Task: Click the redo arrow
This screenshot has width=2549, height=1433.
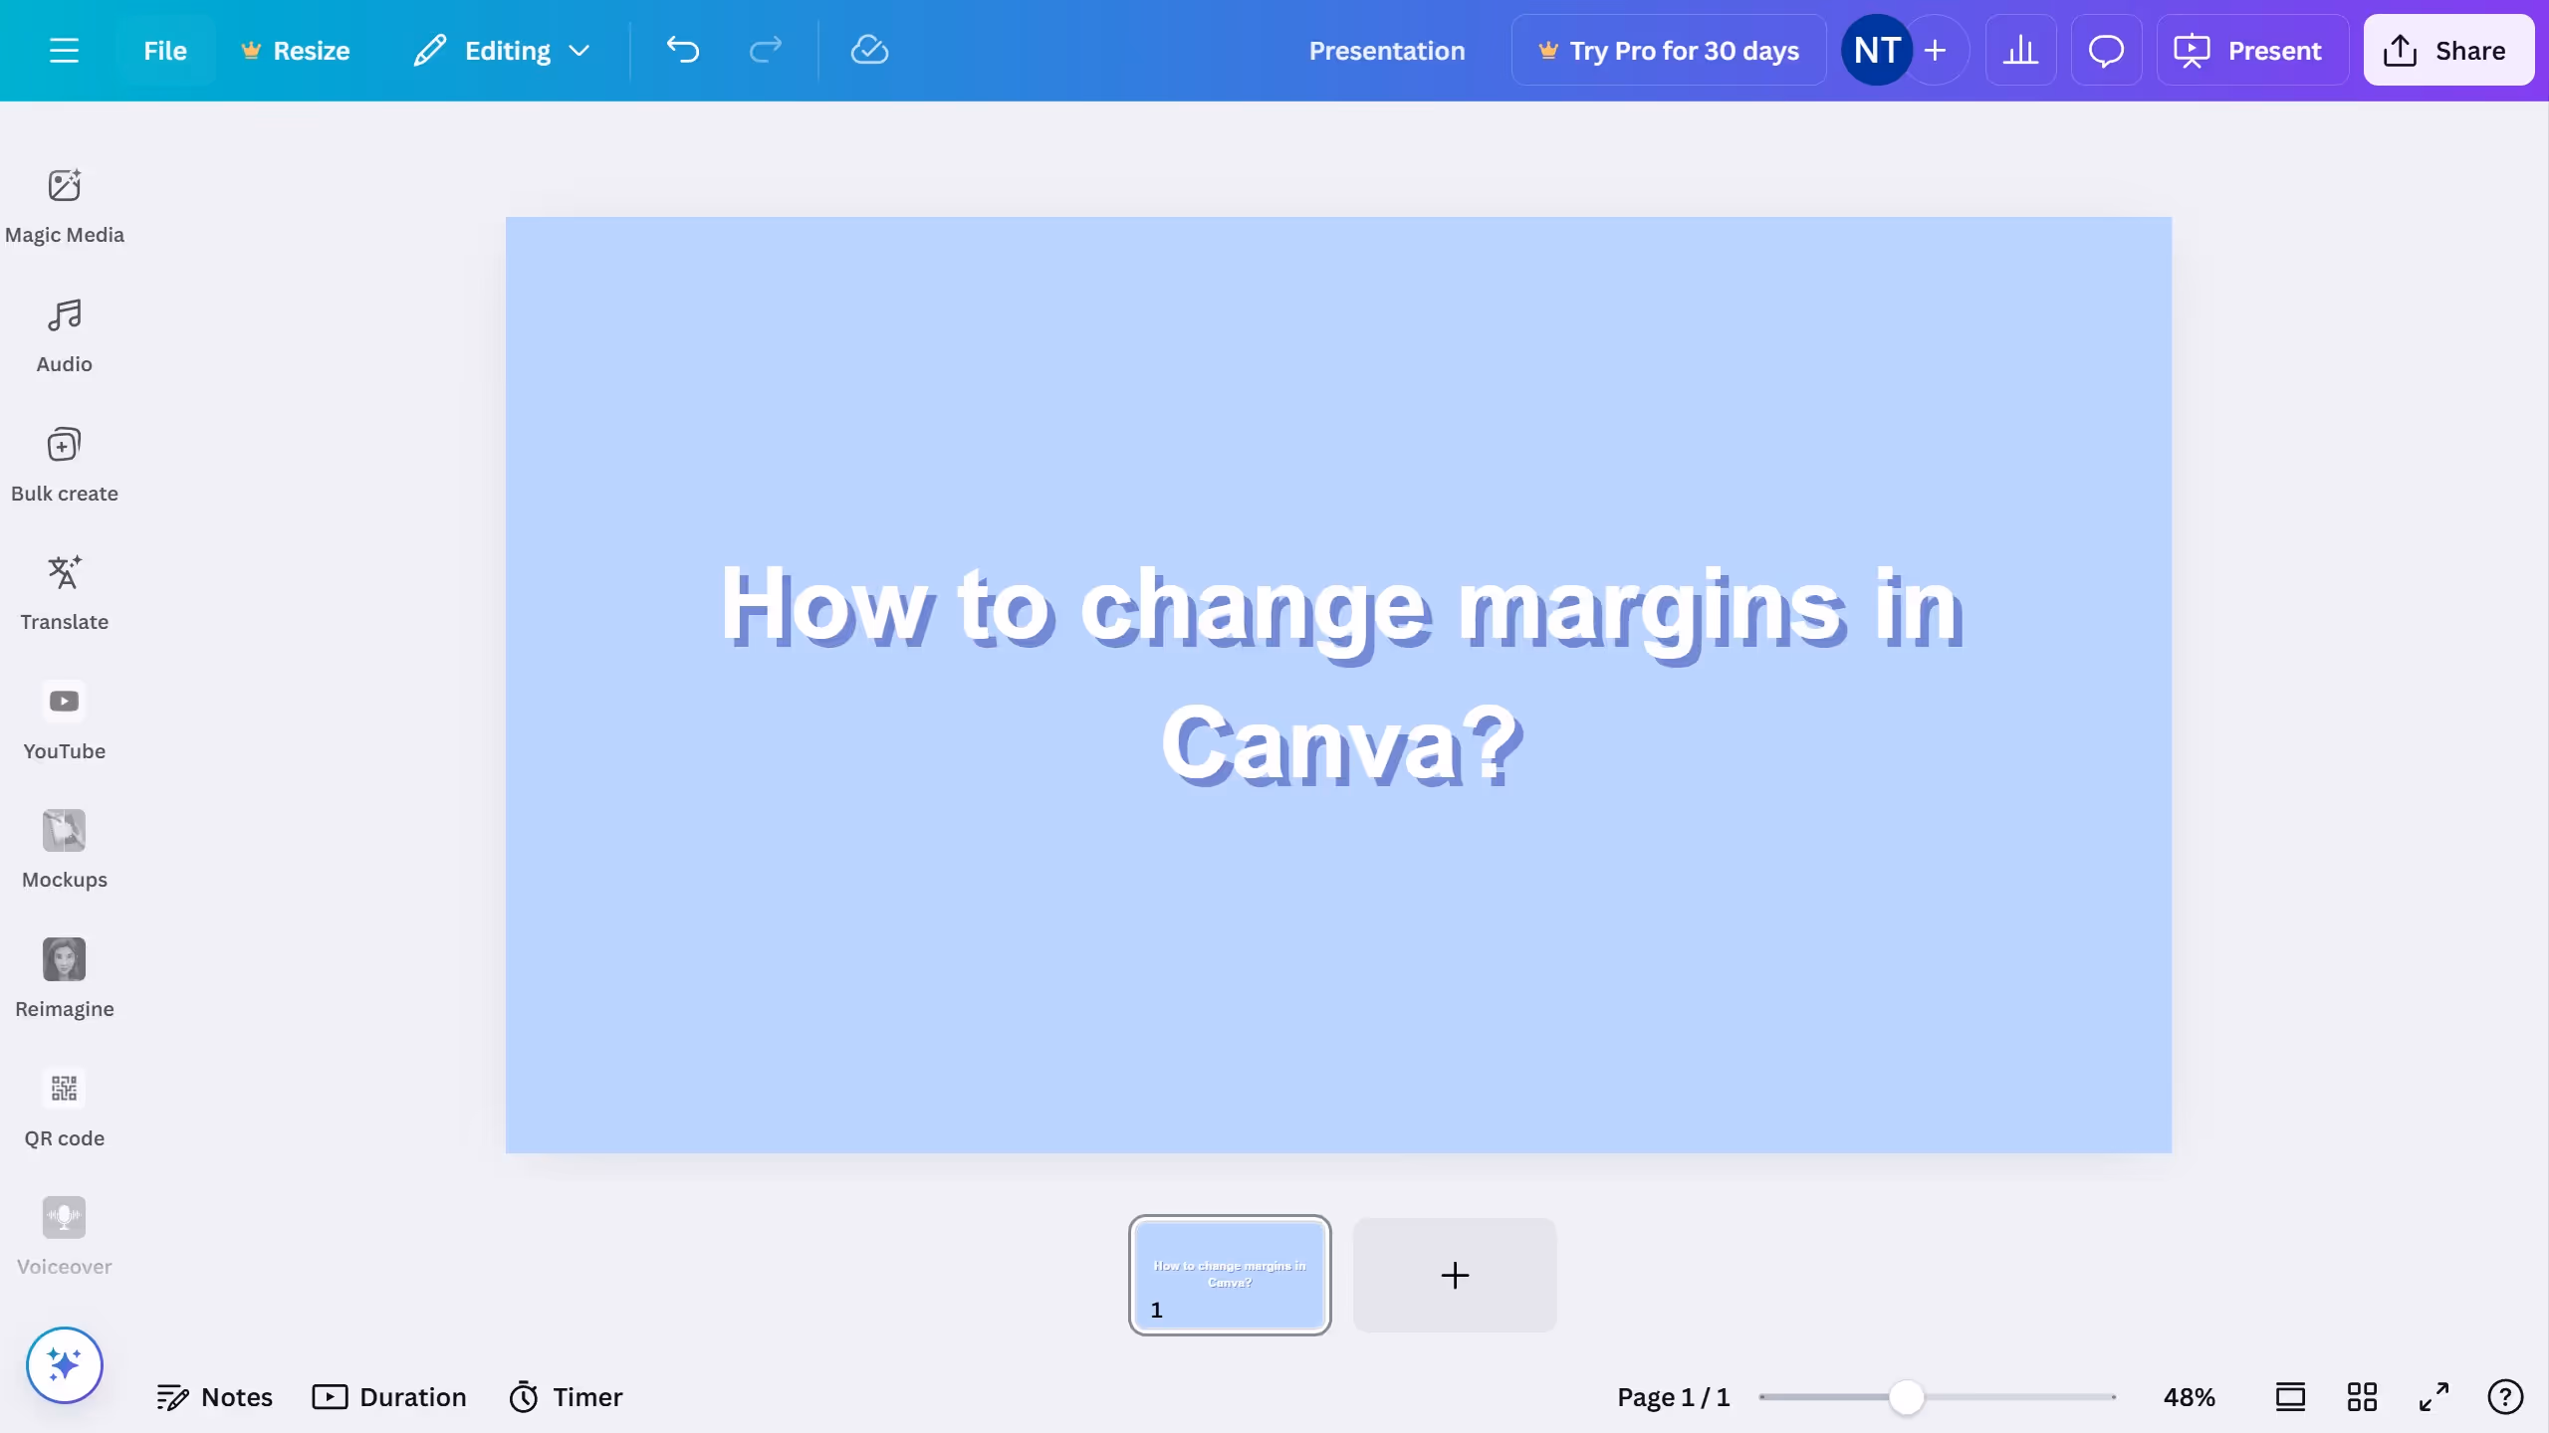Action: coord(765,51)
